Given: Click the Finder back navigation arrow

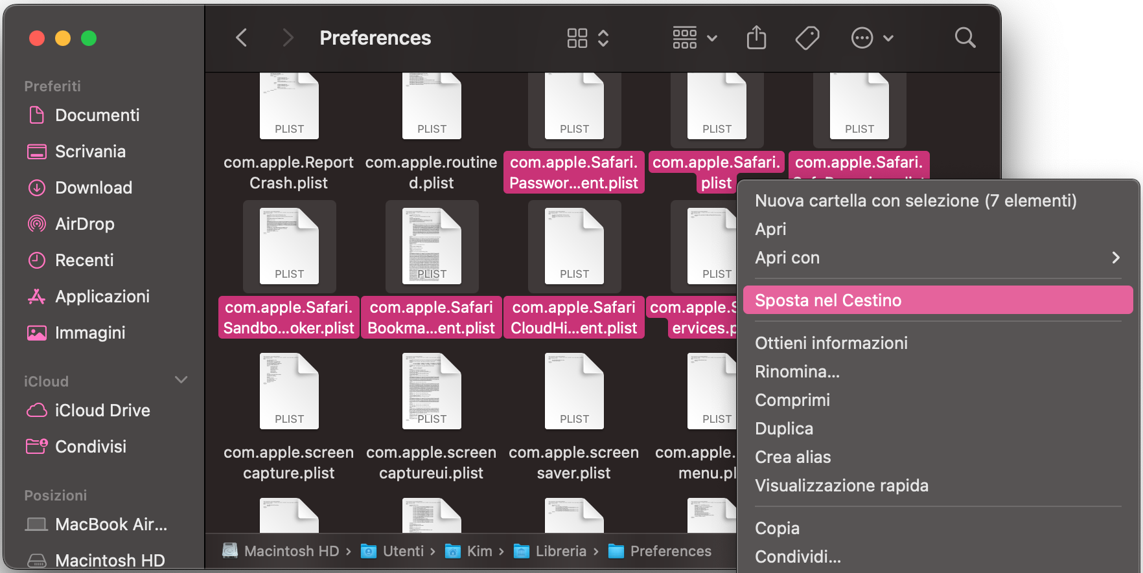Looking at the screenshot, I should (x=242, y=38).
